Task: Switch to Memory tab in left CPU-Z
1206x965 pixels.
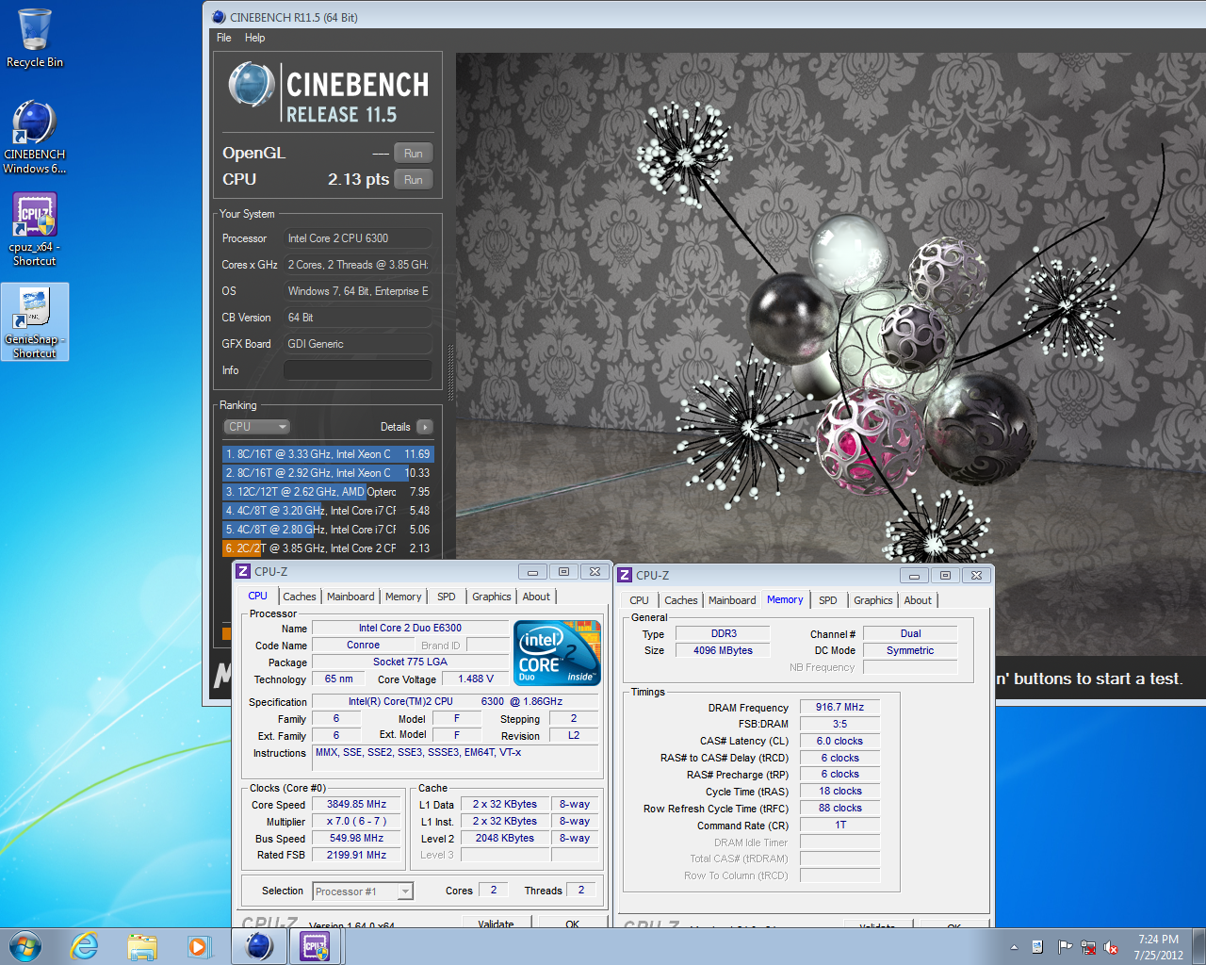Action: [403, 597]
